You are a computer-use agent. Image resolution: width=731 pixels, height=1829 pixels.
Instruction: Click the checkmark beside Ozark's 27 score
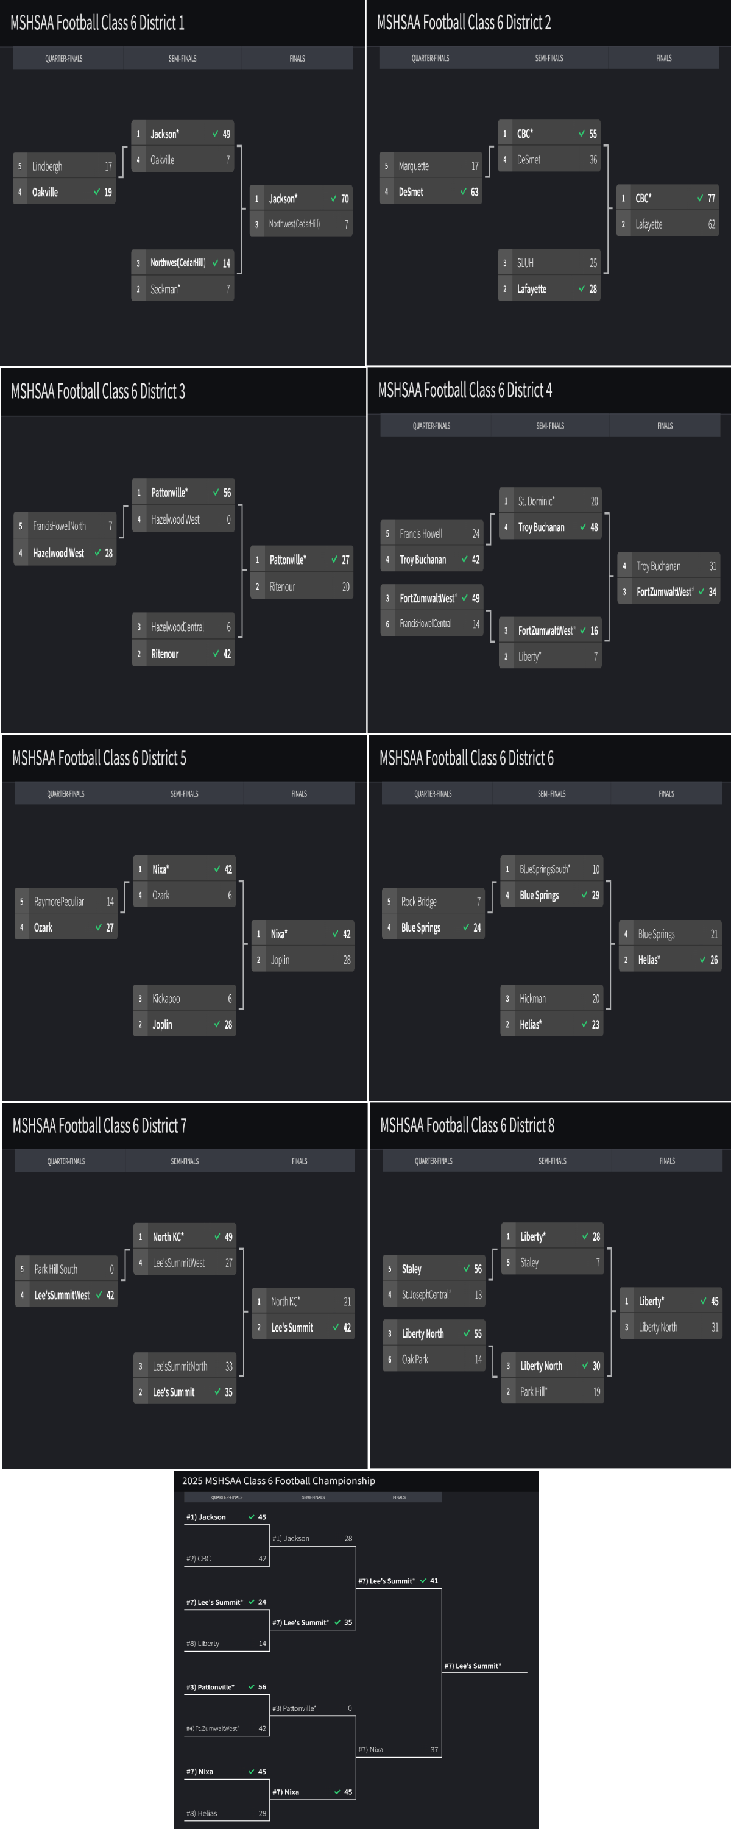pyautogui.click(x=99, y=927)
